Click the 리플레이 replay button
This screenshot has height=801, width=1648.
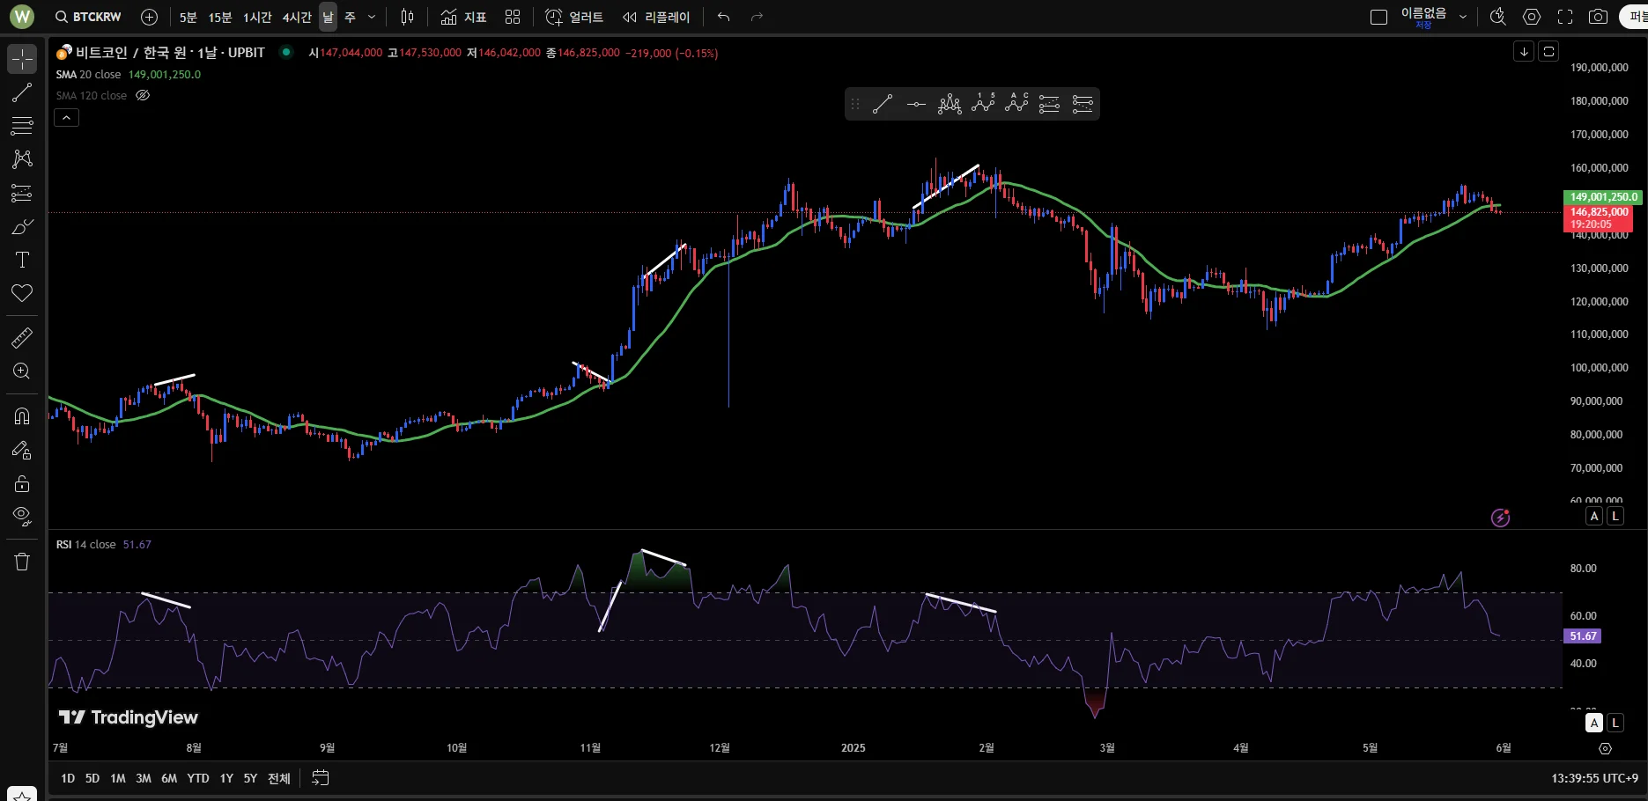[x=656, y=17]
